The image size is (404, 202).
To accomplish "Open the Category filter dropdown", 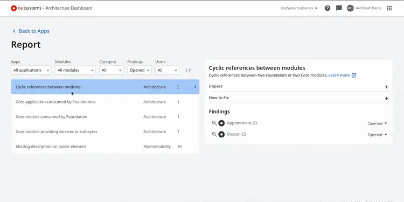I will [x=112, y=70].
